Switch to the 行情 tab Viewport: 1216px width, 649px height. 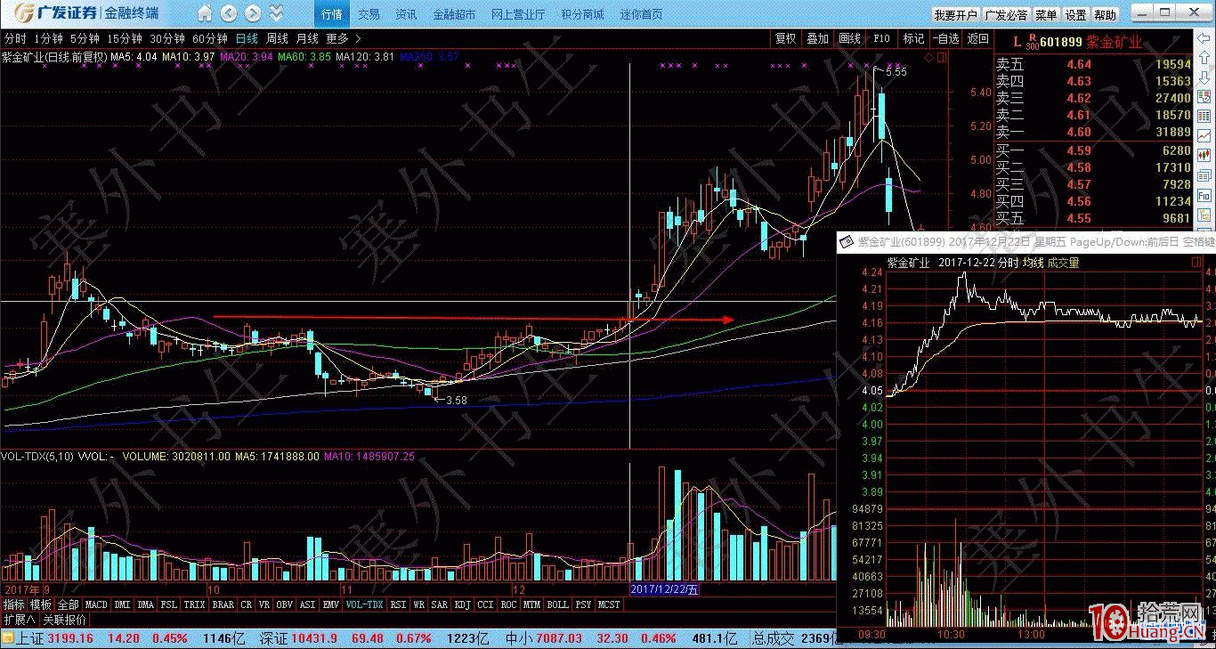[x=332, y=14]
